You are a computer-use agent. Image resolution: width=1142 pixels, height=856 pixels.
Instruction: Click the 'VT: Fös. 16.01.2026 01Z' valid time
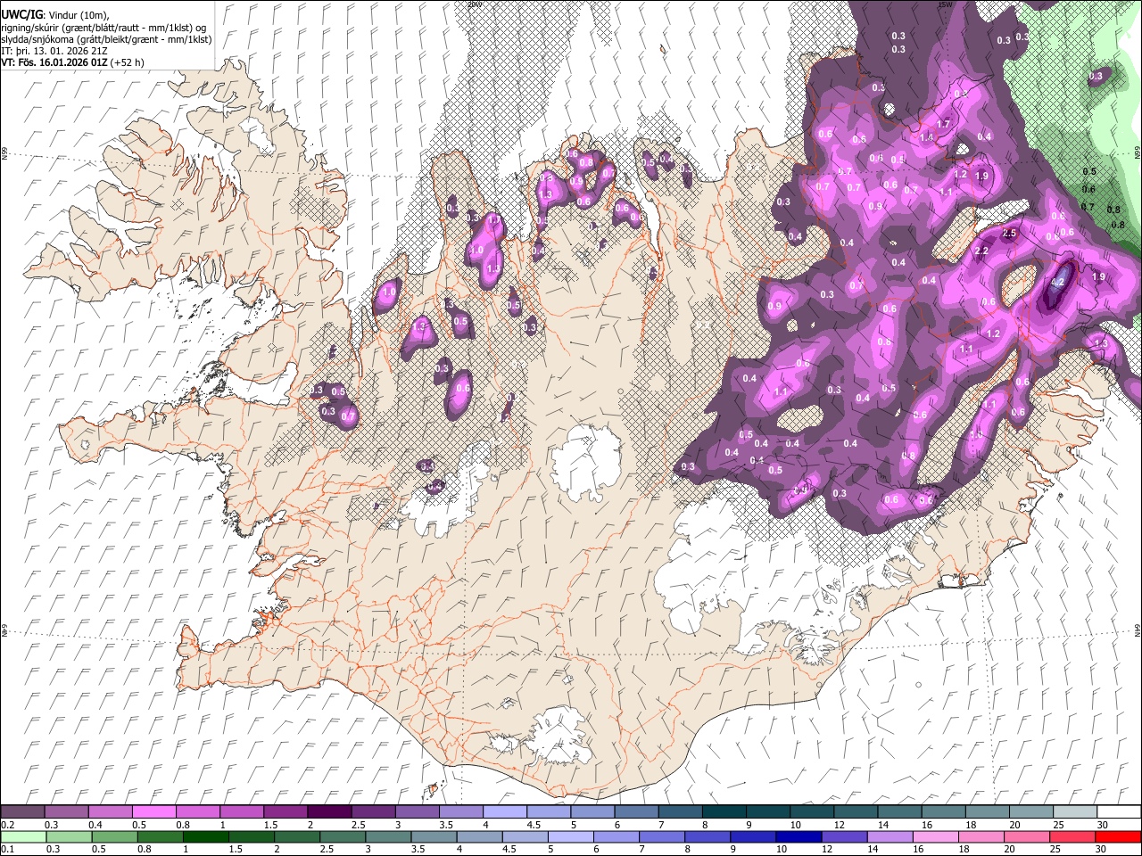(x=54, y=62)
